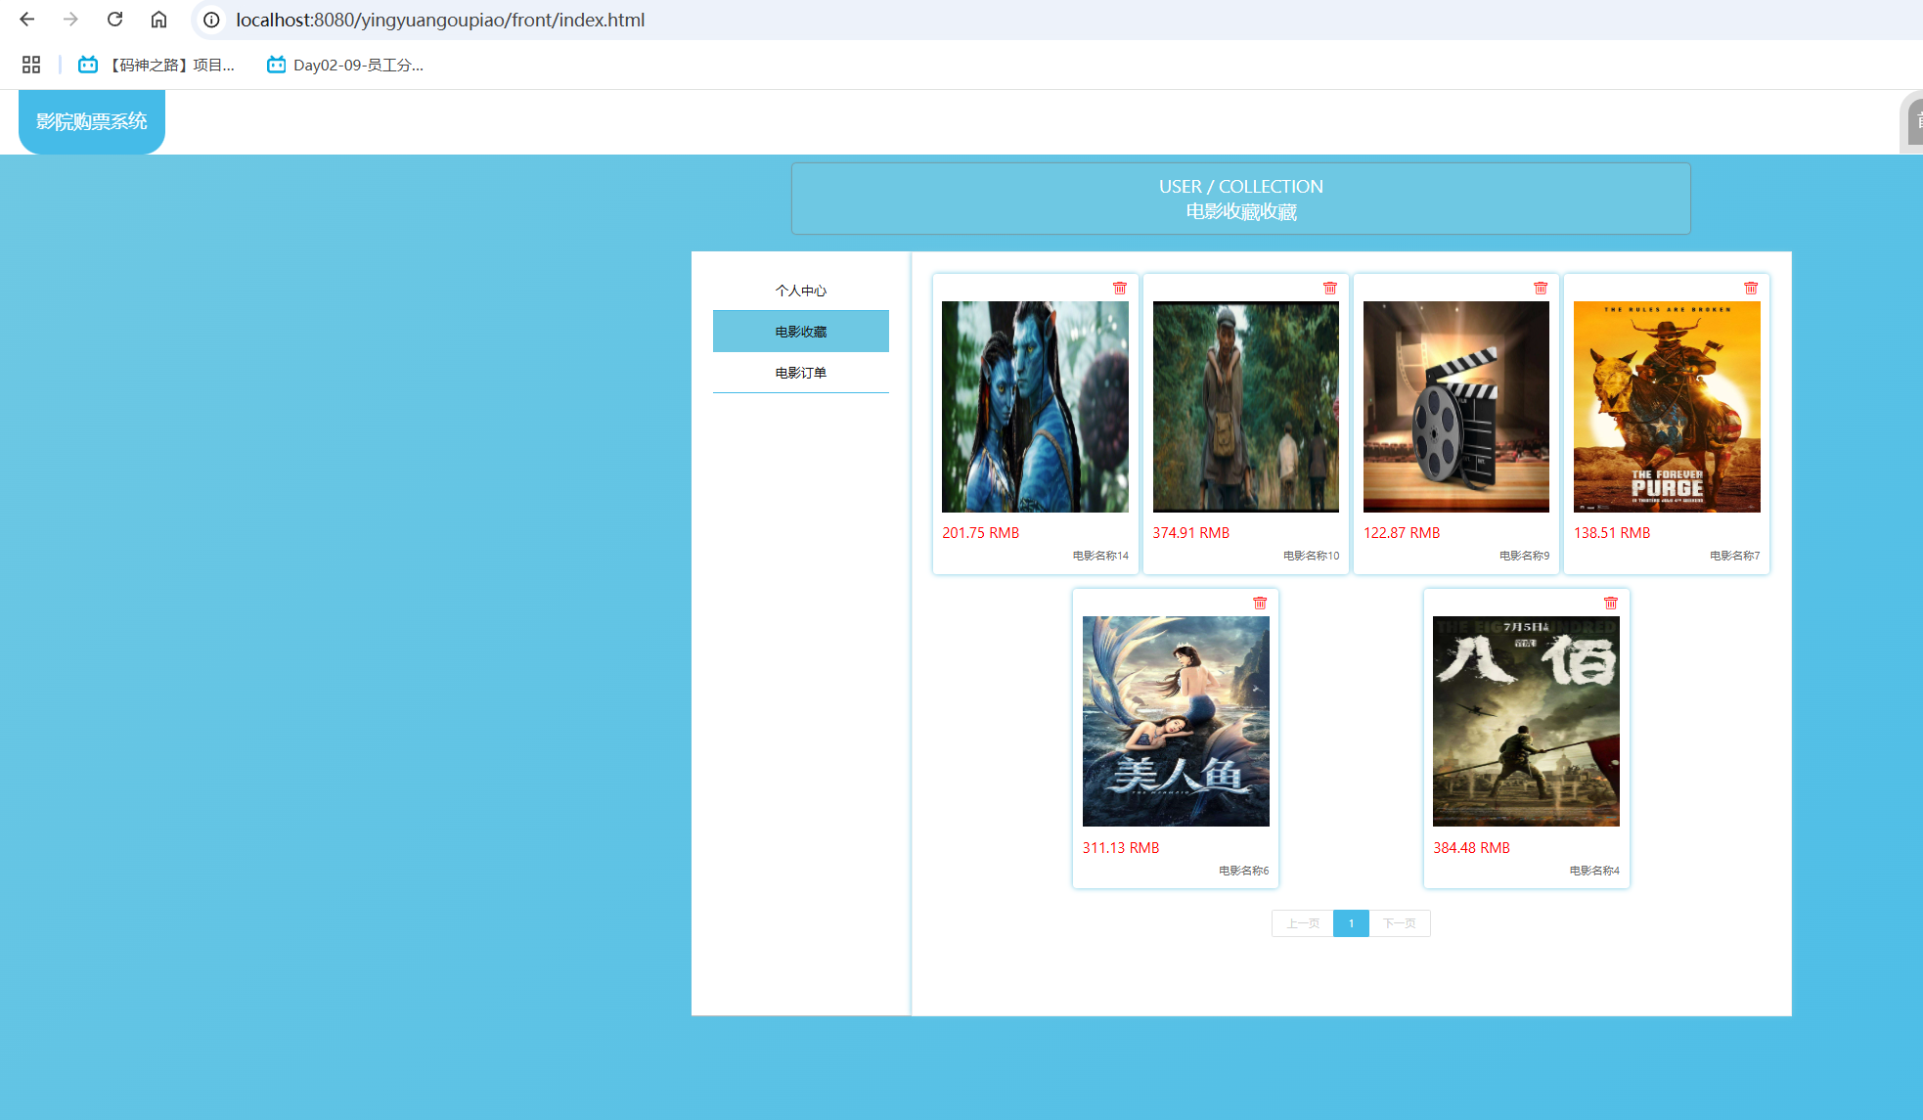Viewport: 1923px width, 1120px height.
Task: Go back using browser back arrow
Action: click(27, 20)
